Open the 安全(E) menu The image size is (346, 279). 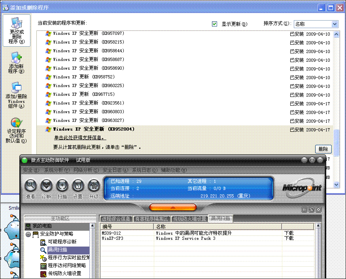point(31,170)
